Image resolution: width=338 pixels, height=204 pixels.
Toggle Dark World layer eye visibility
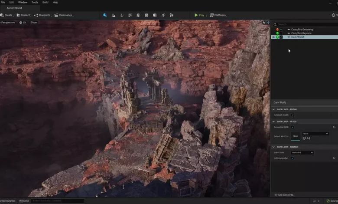point(273,37)
